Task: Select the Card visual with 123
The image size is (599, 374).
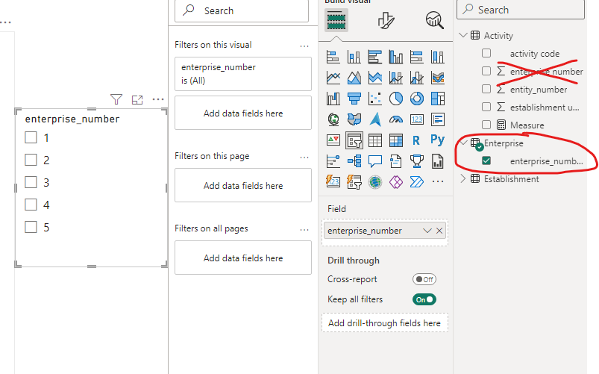Action: click(417, 119)
